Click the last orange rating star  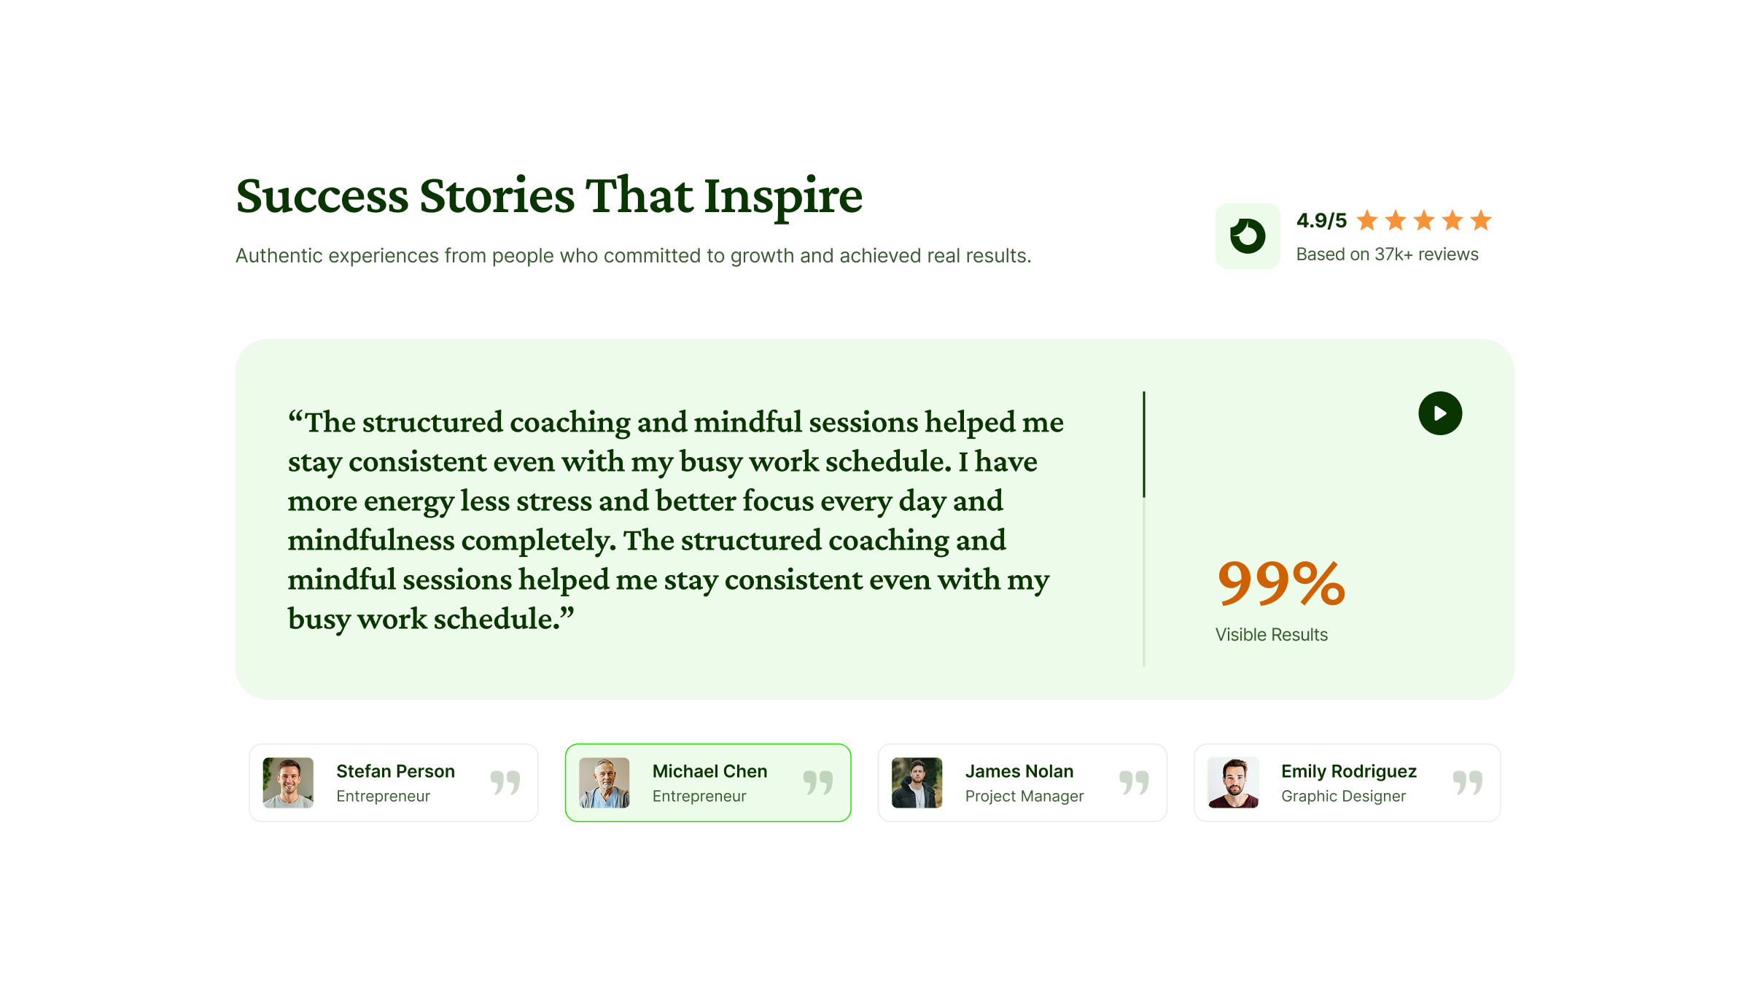(x=1480, y=220)
